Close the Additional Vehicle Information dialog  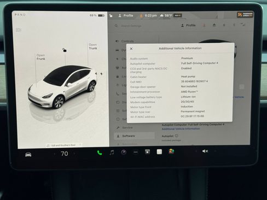[x=131, y=49]
